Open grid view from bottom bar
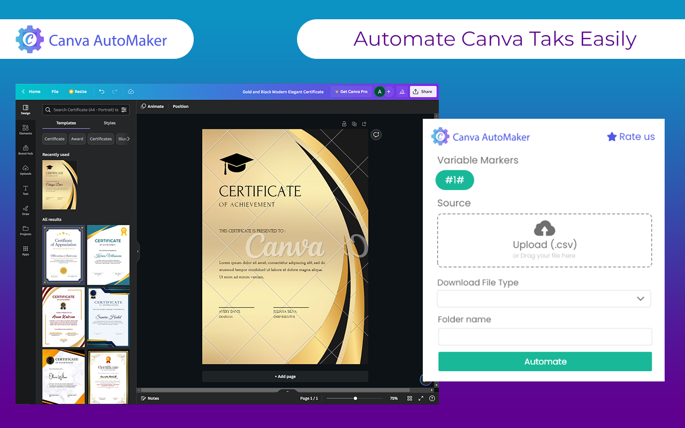The height and width of the screenshot is (428, 685). coord(409,398)
